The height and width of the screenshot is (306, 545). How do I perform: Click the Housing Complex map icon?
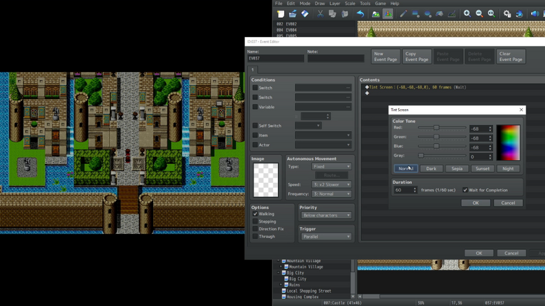[284, 296]
